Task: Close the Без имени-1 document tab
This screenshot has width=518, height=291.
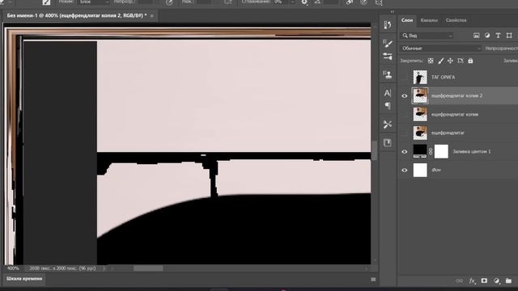Action: (151, 16)
